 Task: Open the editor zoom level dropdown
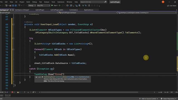click(x=3, y=92)
